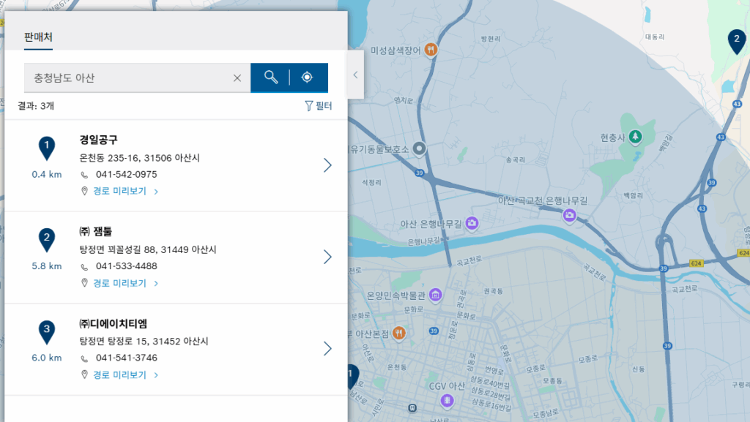Call 041-542-0975 phone number

pos(126,174)
